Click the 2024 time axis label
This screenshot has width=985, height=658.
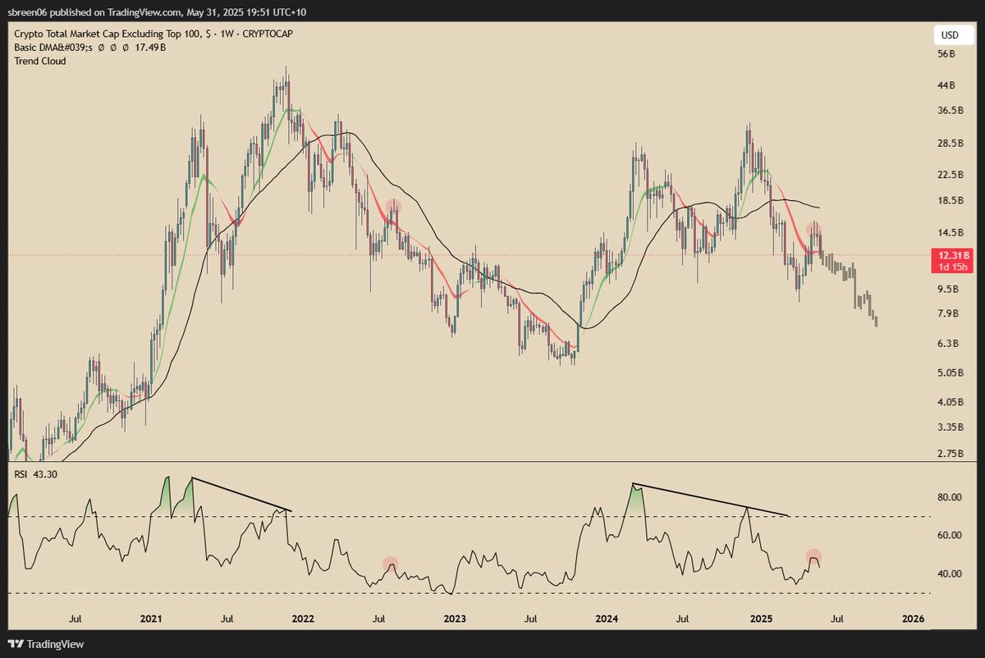tap(607, 618)
